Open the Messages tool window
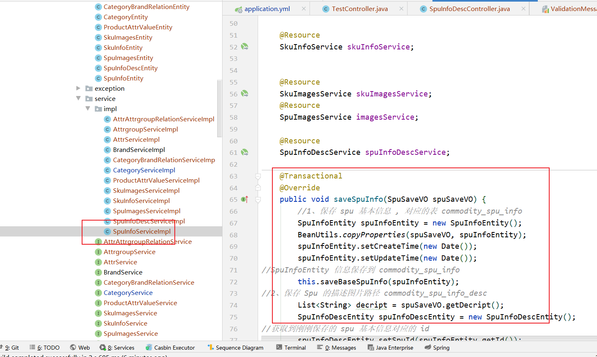This screenshot has height=357, width=597. pos(336,348)
